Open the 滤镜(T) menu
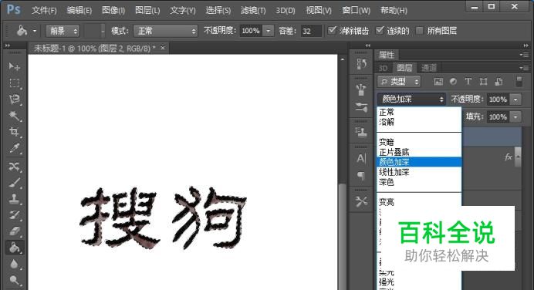Viewport: 534px width, 290px height. pos(253,11)
